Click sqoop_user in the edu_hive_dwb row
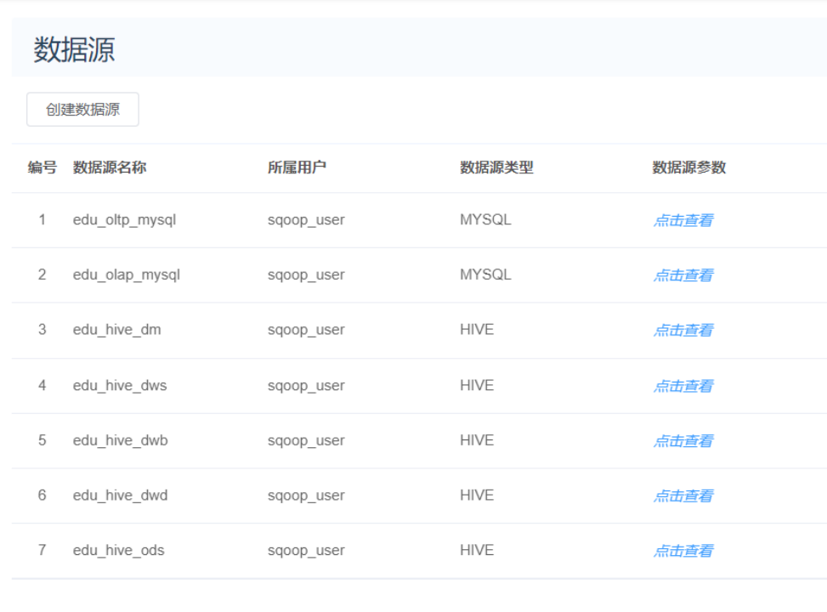 pyautogui.click(x=306, y=440)
